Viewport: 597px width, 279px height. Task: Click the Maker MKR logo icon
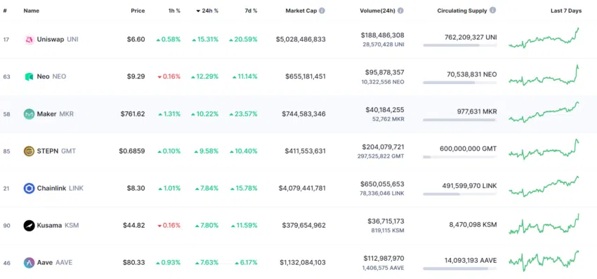click(x=29, y=114)
